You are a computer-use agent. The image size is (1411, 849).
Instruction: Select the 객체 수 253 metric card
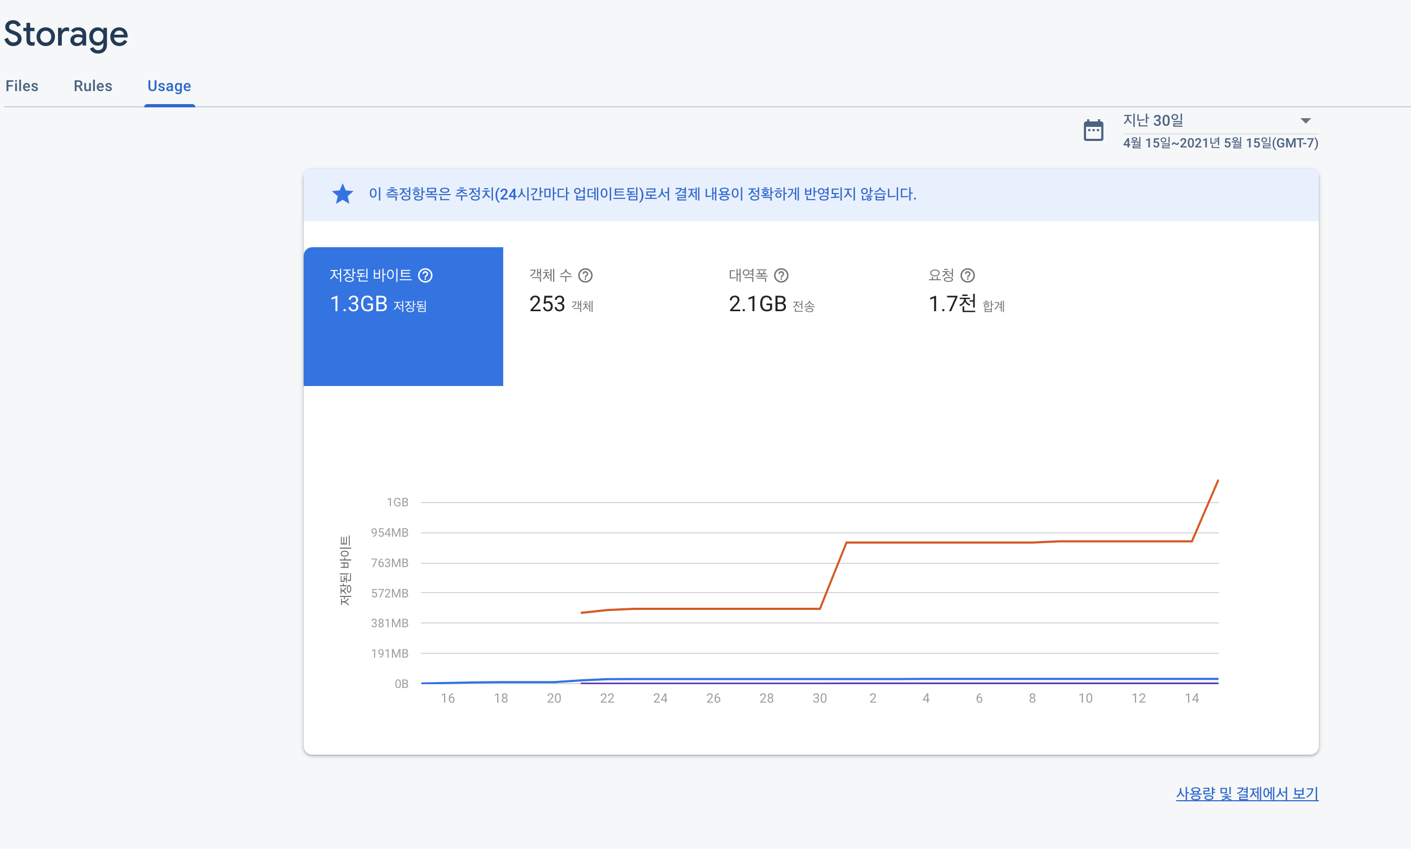pos(601,316)
